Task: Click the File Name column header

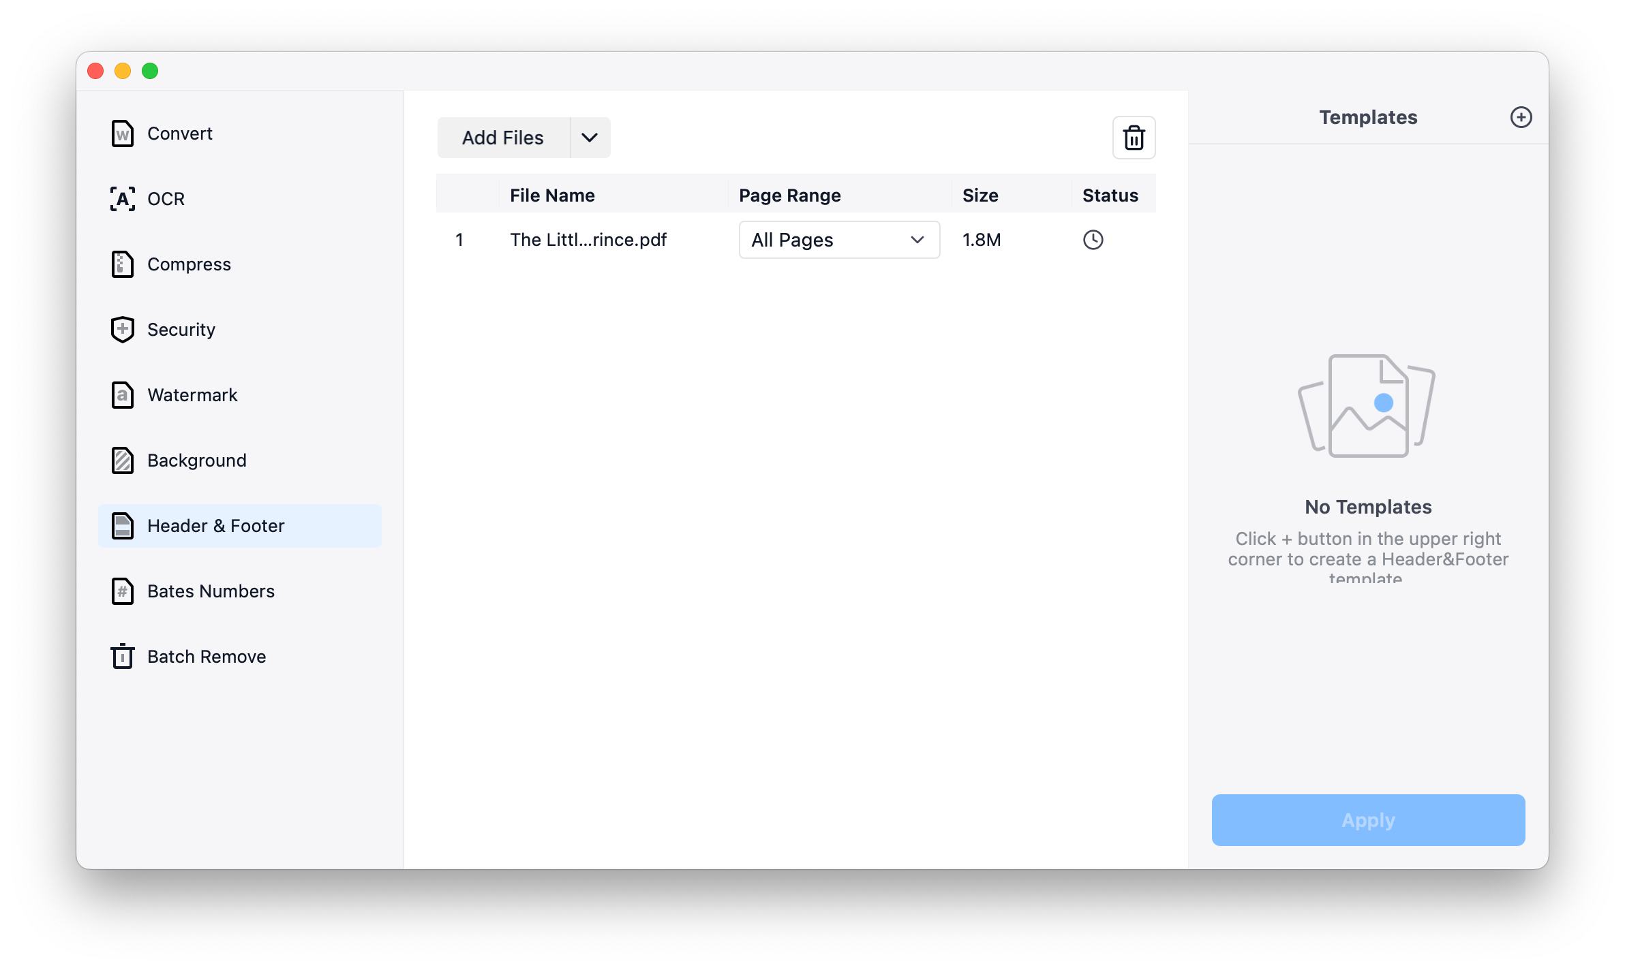Action: 552,195
